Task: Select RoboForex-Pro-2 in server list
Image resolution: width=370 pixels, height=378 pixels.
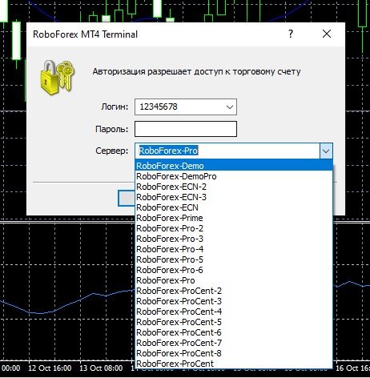Action: point(234,228)
